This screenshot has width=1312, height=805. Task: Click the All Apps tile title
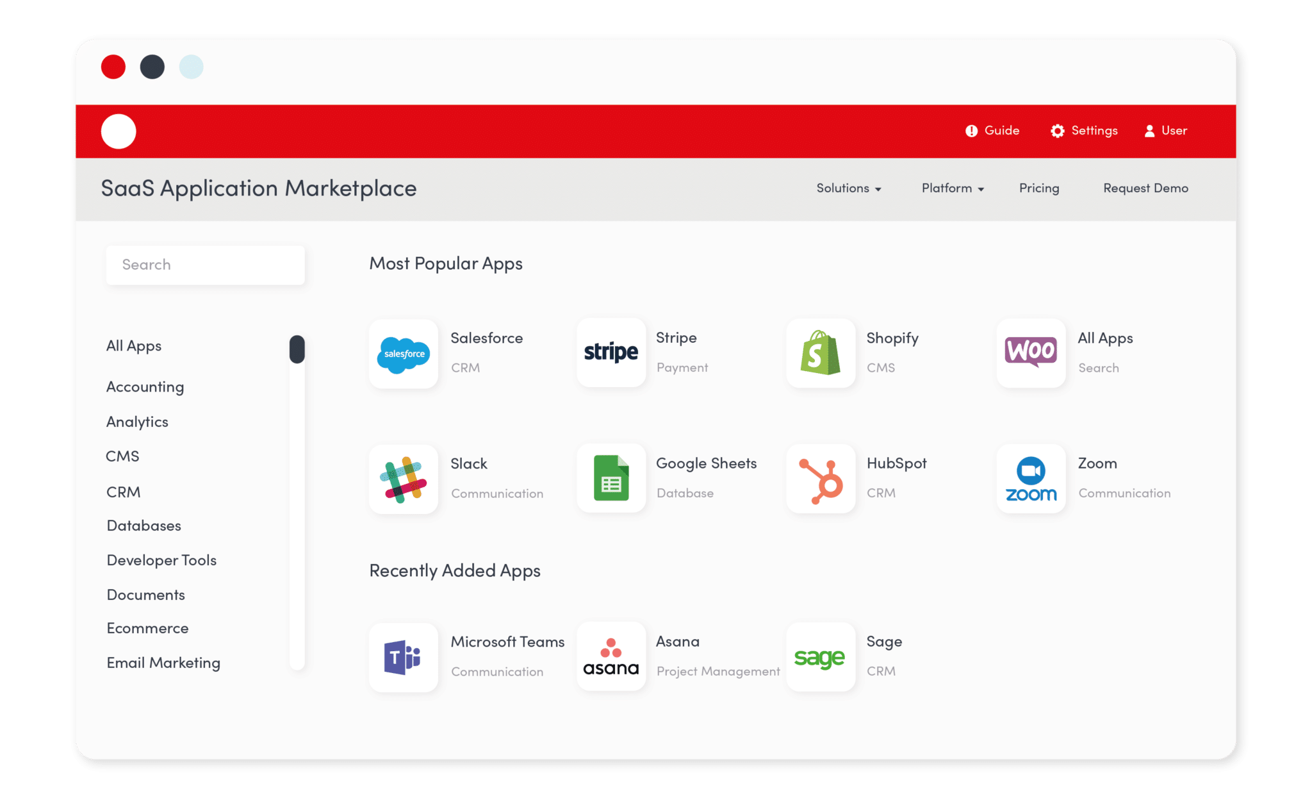pos(1105,338)
